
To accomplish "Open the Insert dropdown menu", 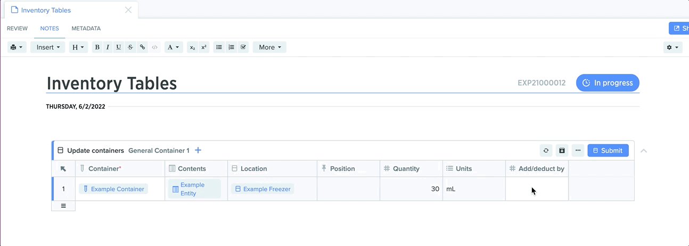I will (48, 47).
